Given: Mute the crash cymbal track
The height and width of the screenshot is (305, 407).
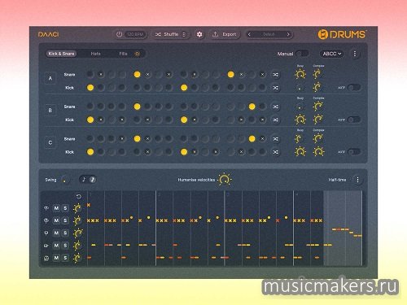Looking at the screenshot, I should pyautogui.click(x=56, y=208).
